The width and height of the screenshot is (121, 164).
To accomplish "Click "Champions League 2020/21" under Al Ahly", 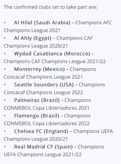I will click(36, 46).
